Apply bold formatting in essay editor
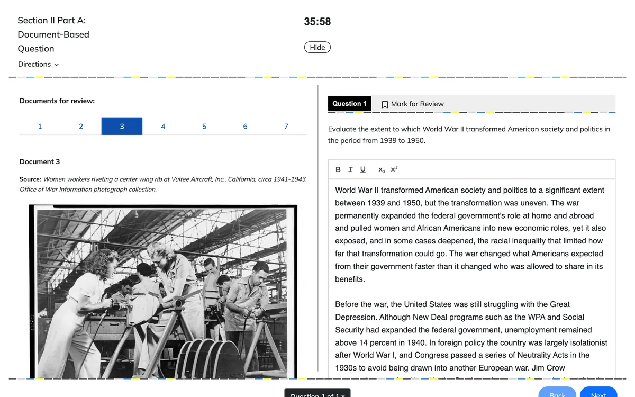The width and height of the screenshot is (635, 397). click(338, 169)
